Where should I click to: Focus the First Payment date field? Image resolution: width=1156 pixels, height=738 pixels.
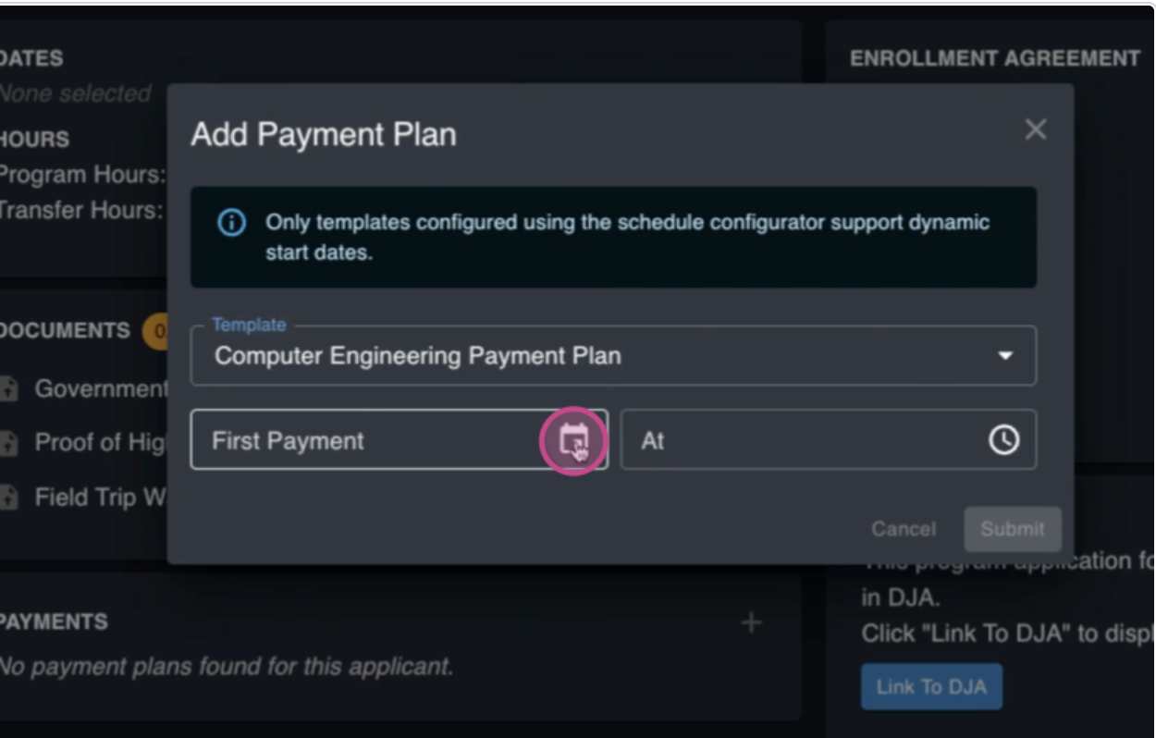point(400,440)
